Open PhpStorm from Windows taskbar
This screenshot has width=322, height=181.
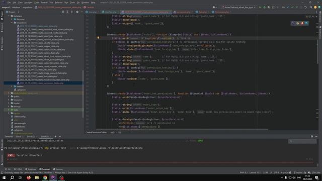click(x=53, y=177)
